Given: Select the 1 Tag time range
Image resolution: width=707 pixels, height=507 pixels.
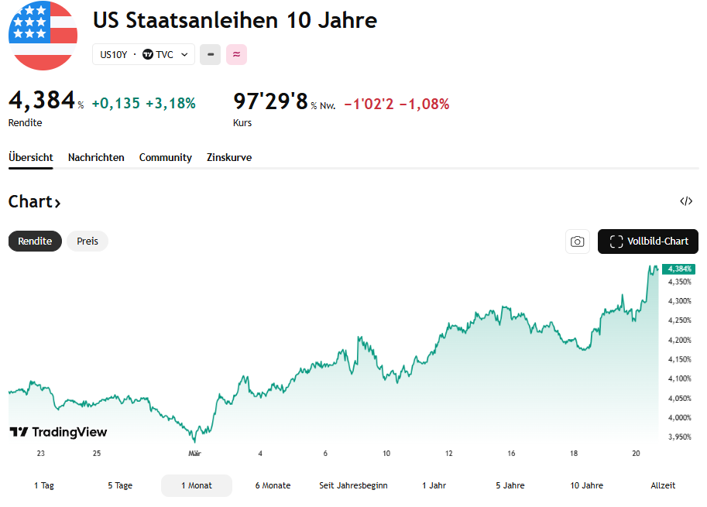Looking at the screenshot, I should coord(44,485).
